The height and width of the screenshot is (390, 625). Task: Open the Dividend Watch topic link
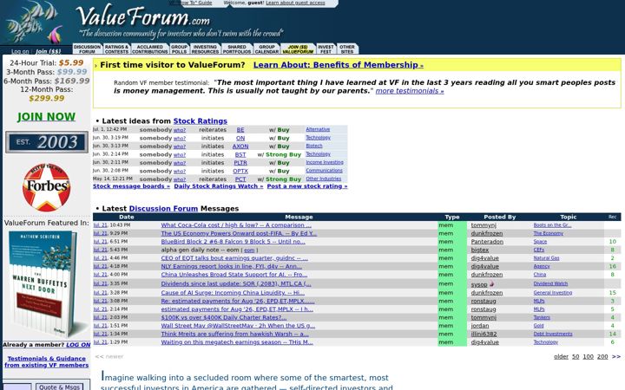(x=550, y=283)
